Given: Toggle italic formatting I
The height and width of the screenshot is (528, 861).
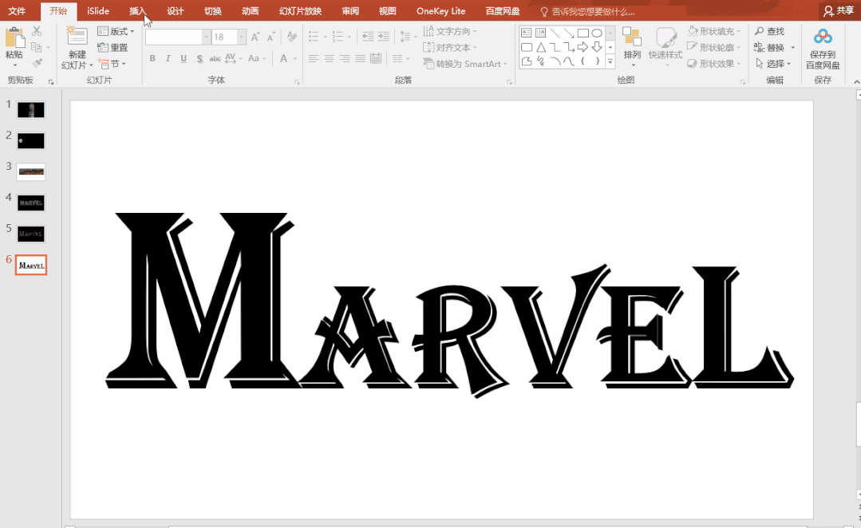Looking at the screenshot, I should coord(168,58).
